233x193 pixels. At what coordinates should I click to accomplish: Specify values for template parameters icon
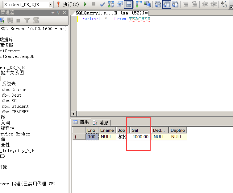[x=224, y=4]
